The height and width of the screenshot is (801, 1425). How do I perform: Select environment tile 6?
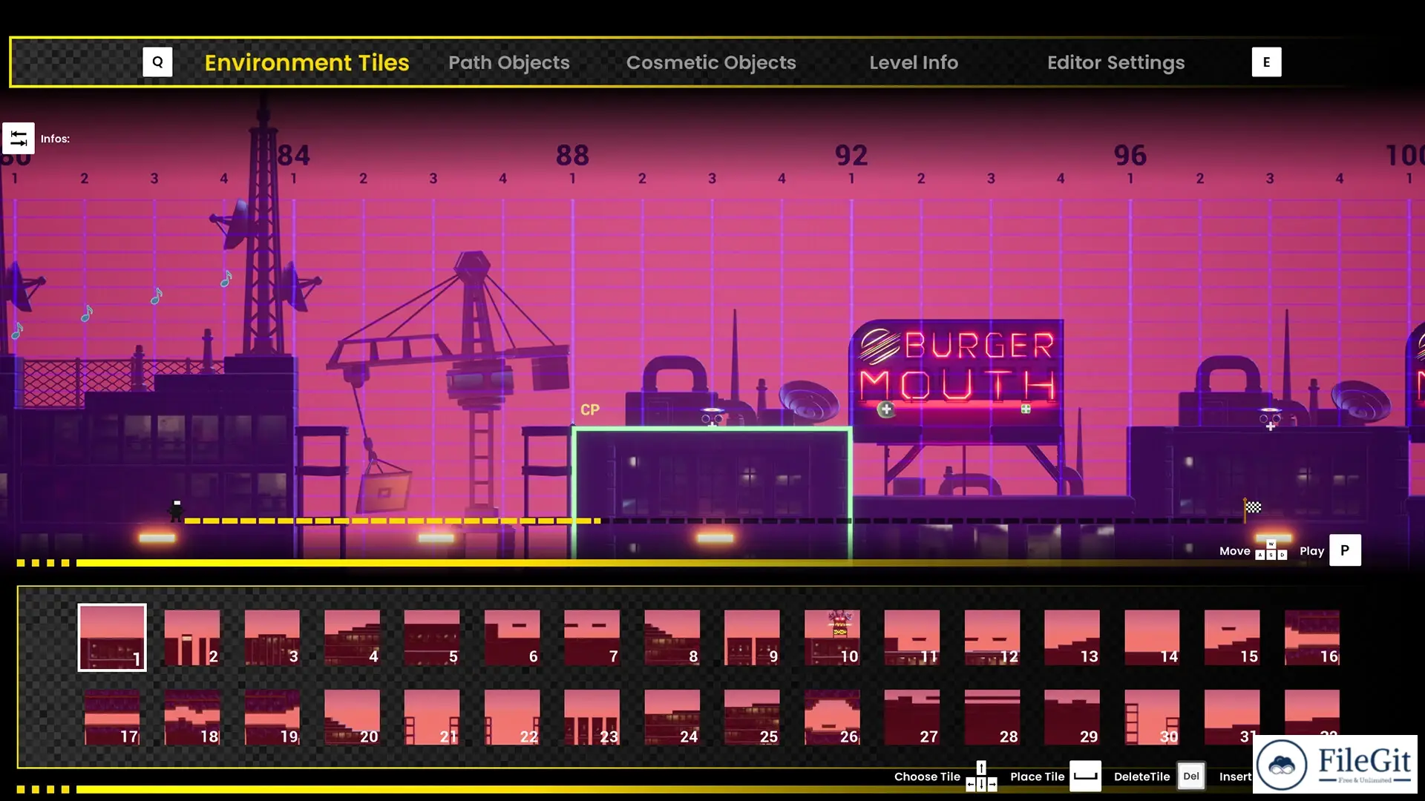512,637
